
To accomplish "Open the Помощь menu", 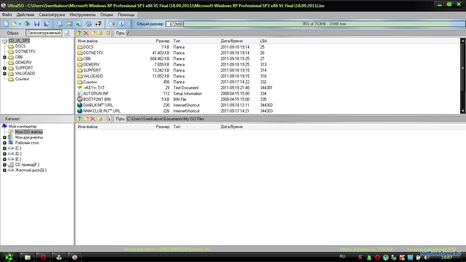I will [126, 15].
